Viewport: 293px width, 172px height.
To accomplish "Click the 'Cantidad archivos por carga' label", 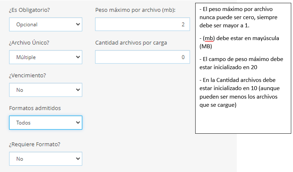I will click(x=131, y=43).
